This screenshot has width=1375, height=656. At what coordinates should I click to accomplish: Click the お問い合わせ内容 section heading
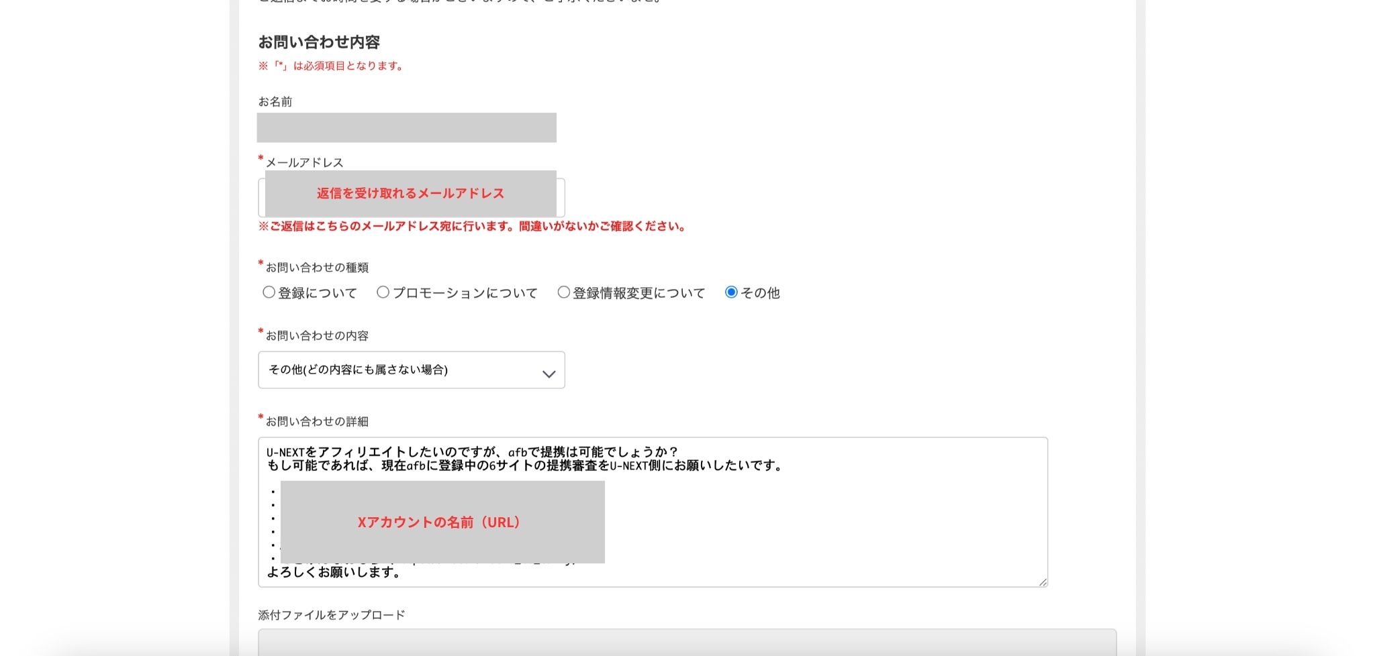pos(319,42)
